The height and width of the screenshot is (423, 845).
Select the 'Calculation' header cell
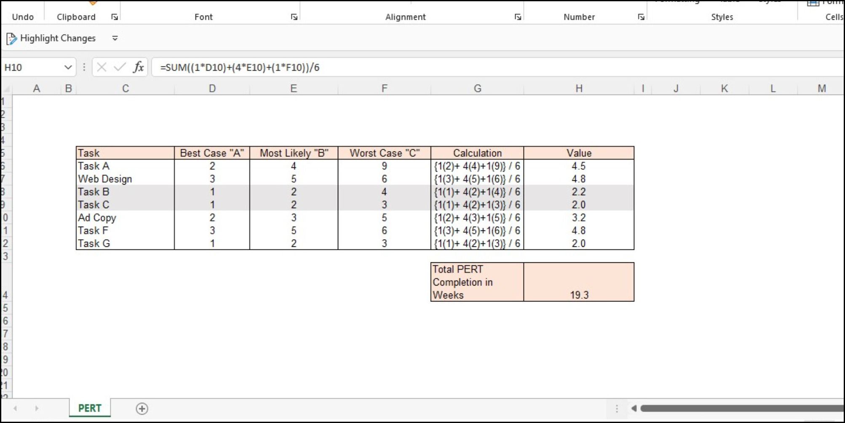coord(477,153)
